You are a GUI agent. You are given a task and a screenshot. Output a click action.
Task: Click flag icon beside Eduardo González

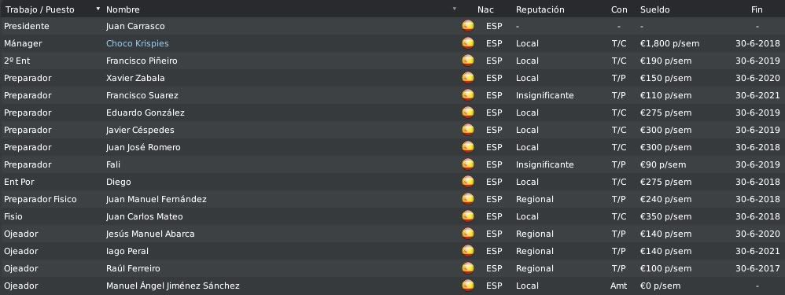(467, 112)
